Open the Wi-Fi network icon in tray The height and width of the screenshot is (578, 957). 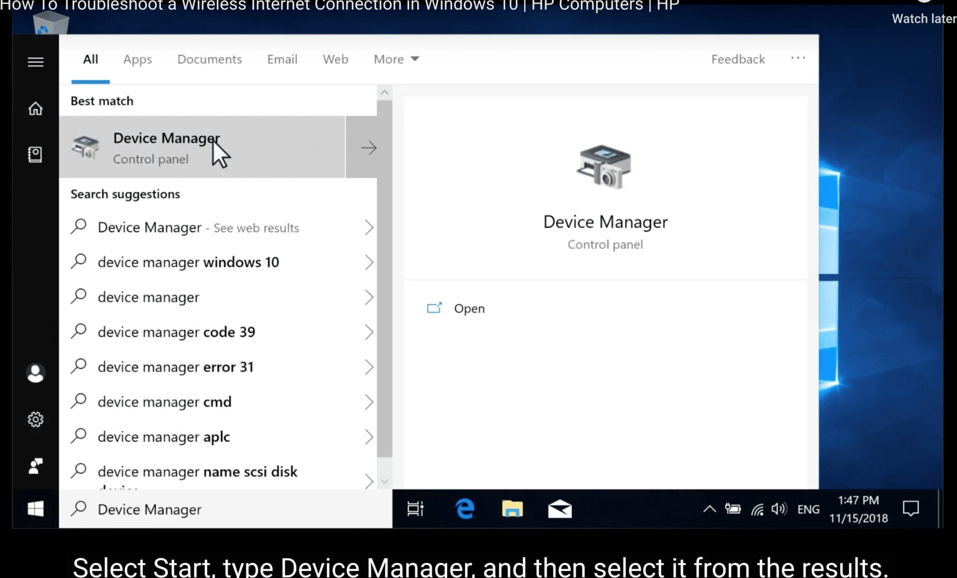757,509
